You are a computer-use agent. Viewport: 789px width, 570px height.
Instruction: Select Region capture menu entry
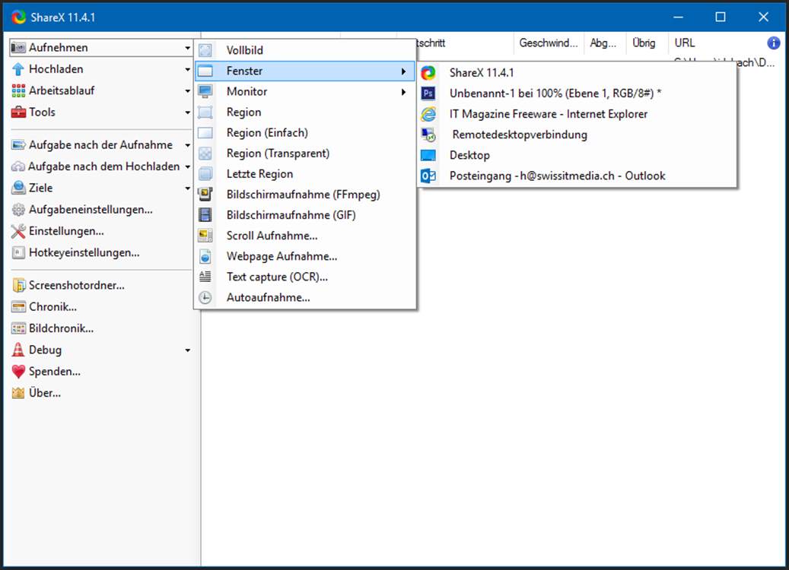tap(305, 112)
